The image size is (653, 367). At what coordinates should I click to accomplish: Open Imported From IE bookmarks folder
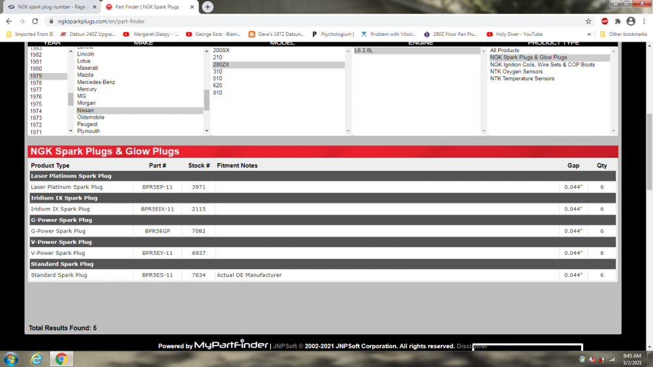30,34
